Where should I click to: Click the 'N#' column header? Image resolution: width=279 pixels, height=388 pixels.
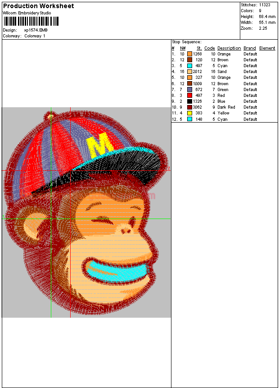pos(183,48)
